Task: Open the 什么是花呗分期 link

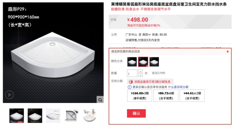Action: [x=178, y=87]
